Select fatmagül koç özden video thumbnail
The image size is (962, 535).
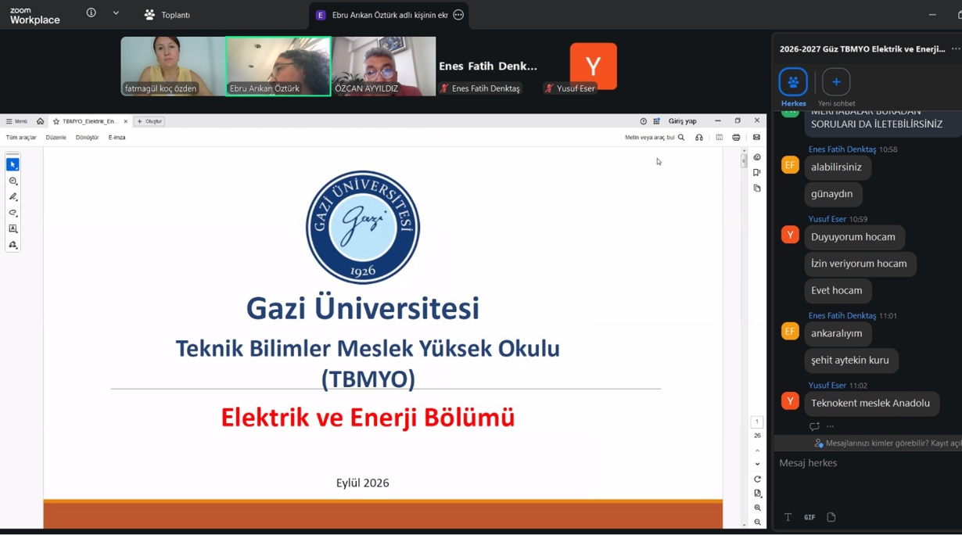pos(173,66)
